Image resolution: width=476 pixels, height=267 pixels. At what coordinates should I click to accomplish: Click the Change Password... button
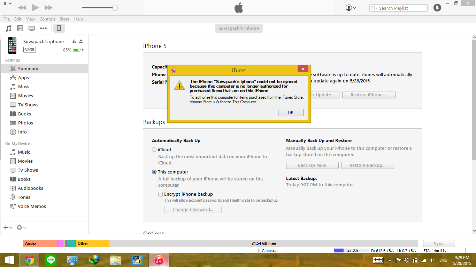[x=193, y=209]
